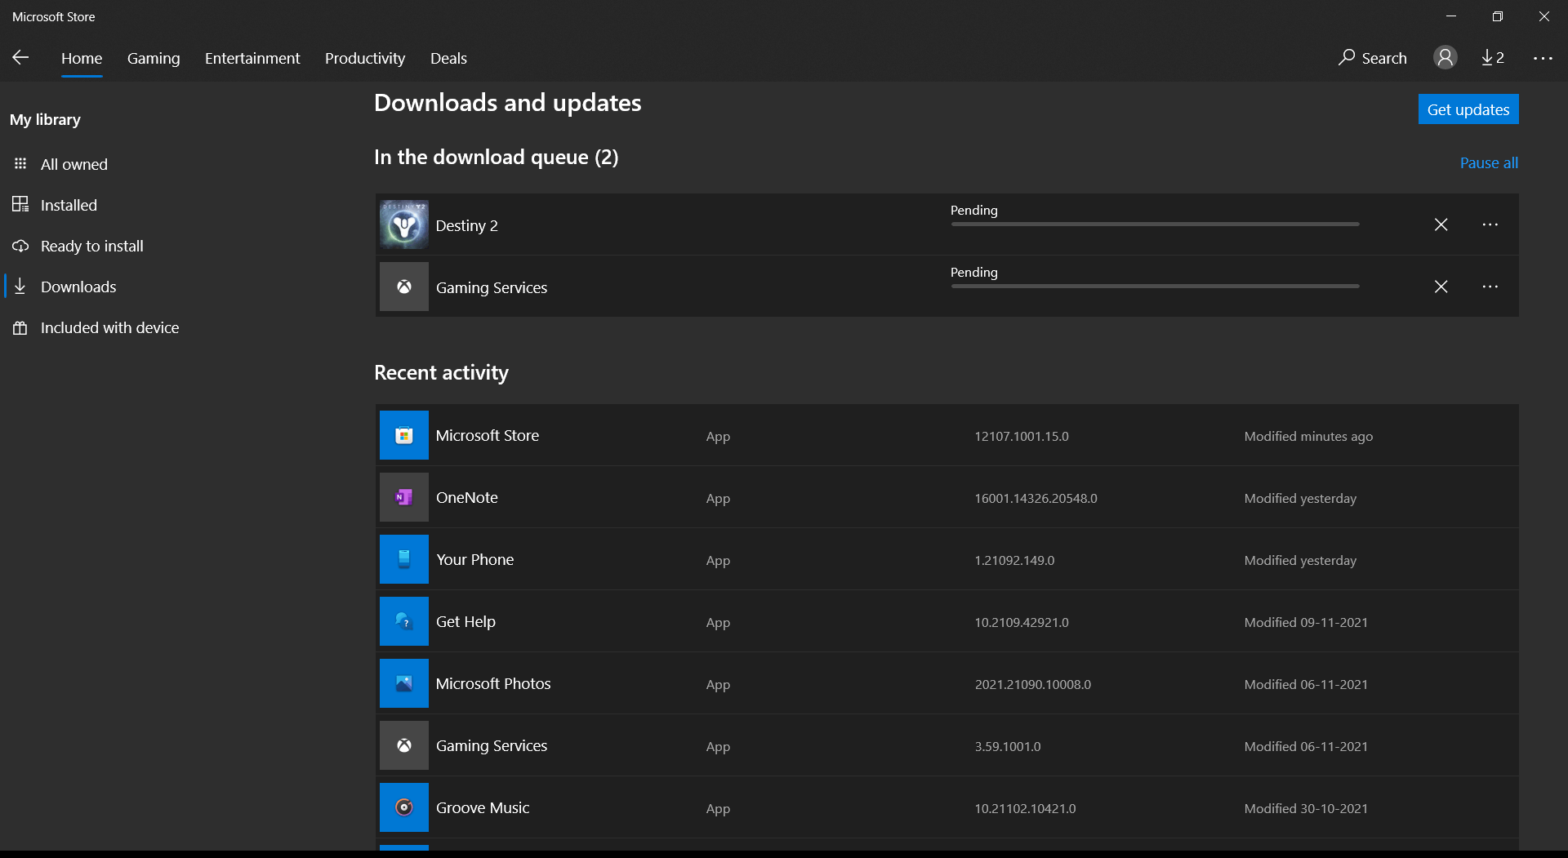Click the Microsoft Photos app icon
The width and height of the screenshot is (1568, 858).
pyautogui.click(x=404, y=683)
